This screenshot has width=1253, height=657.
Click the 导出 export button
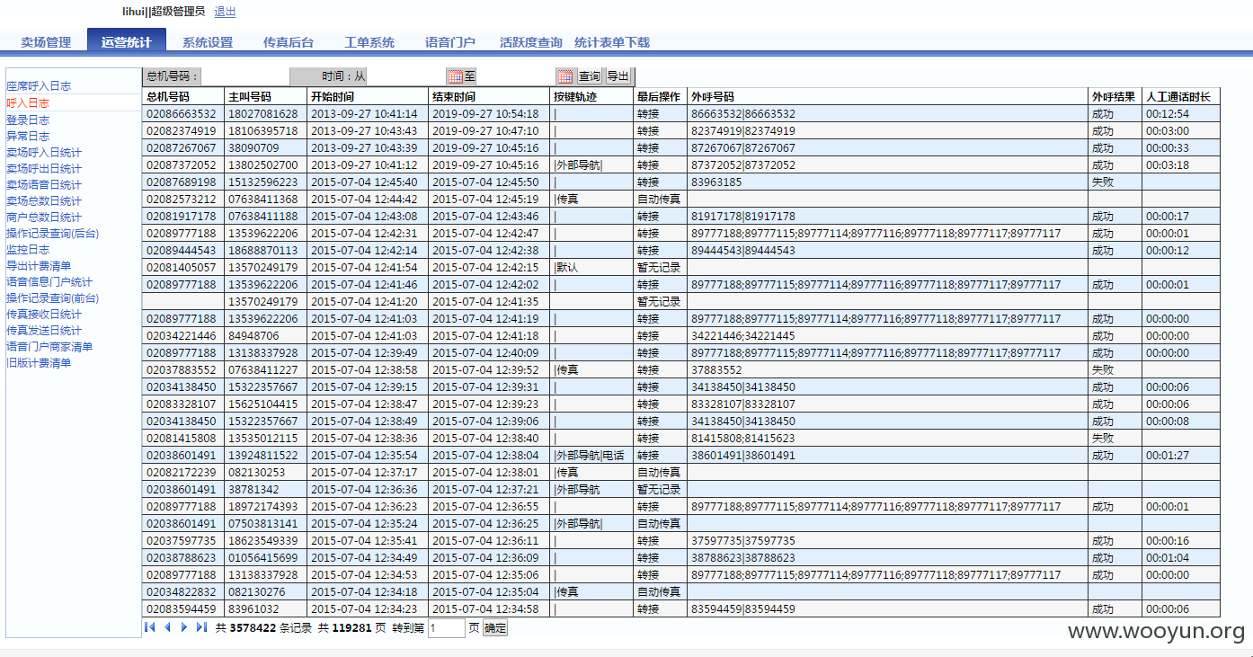coord(618,76)
